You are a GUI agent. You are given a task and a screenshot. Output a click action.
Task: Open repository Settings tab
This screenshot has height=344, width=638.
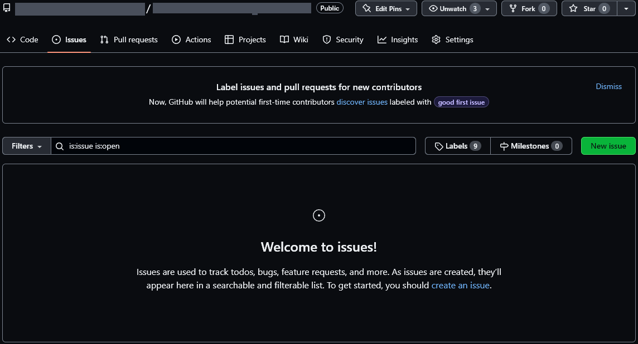pyautogui.click(x=452, y=40)
